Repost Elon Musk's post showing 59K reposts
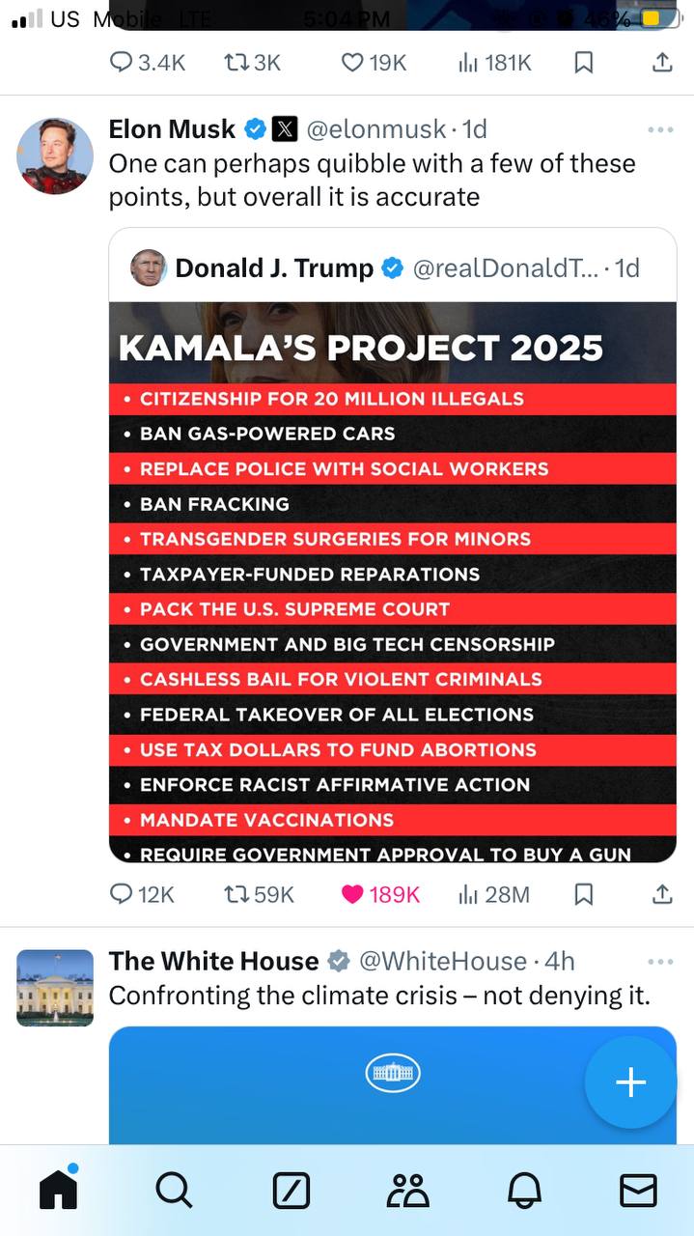Screen dimensions: 694x1236 pyautogui.click(x=236, y=895)
